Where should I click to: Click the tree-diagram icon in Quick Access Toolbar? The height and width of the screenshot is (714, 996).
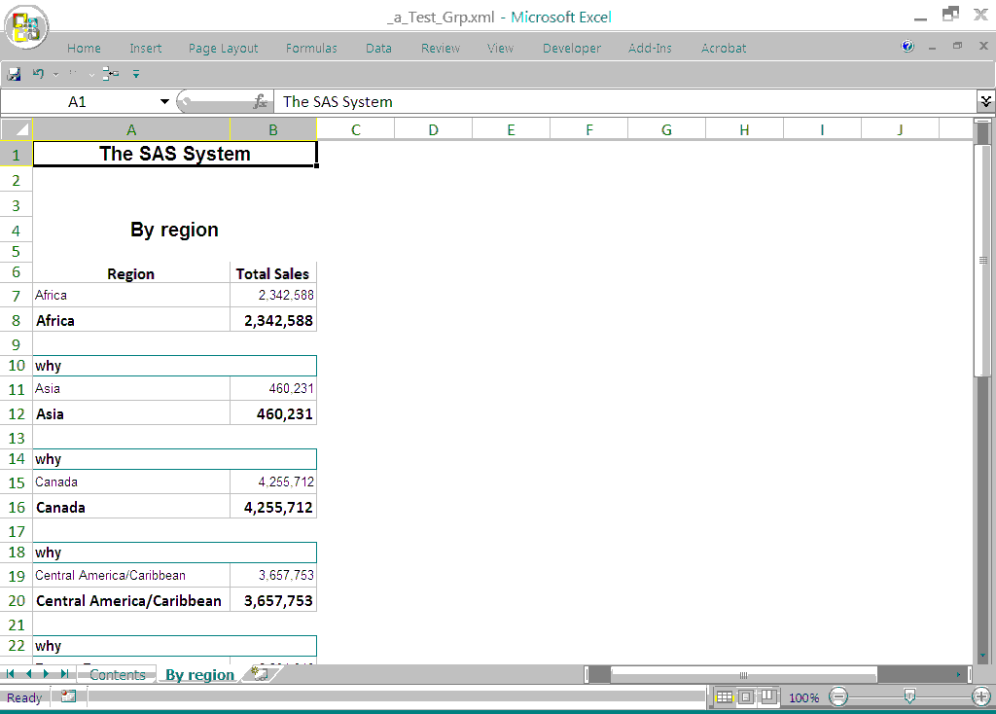click(x=111, y=74)
